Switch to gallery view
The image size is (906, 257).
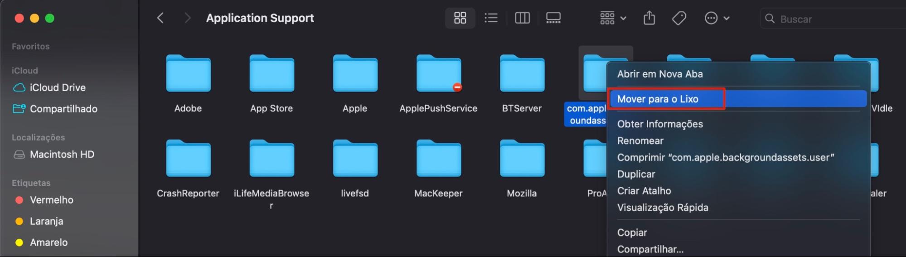553,18
